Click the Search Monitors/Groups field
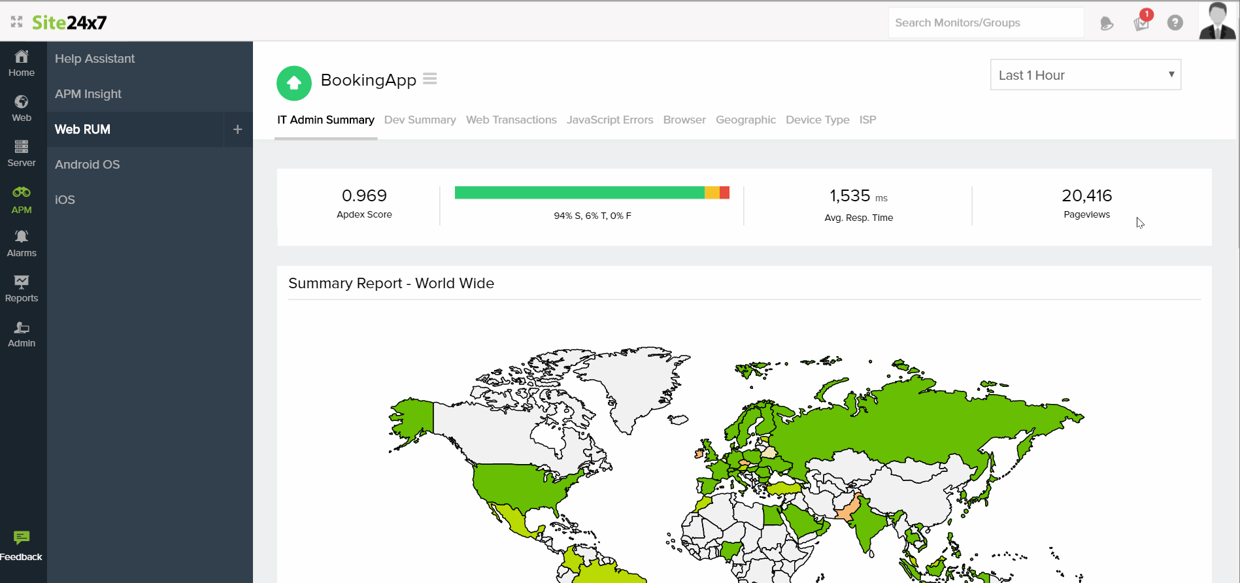 (985, 23)
